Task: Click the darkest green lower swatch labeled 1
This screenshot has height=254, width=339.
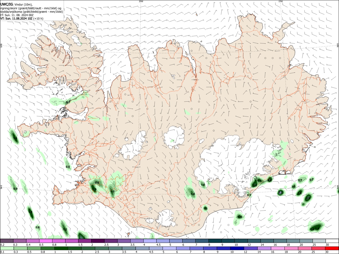Action: pos(61,248)
